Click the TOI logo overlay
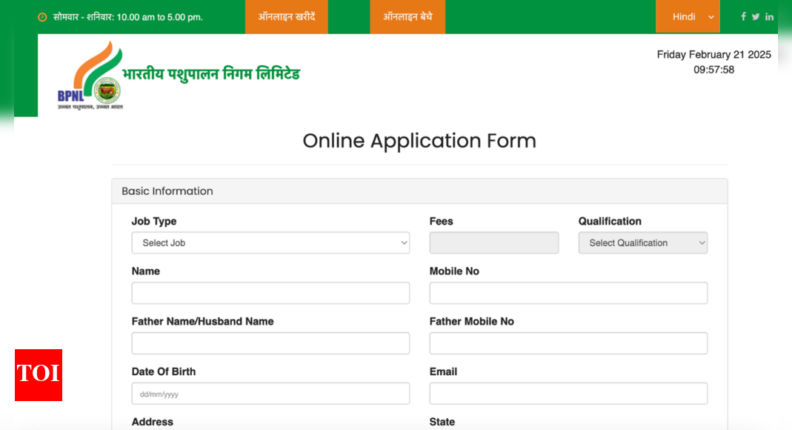 tap(38, 375)
